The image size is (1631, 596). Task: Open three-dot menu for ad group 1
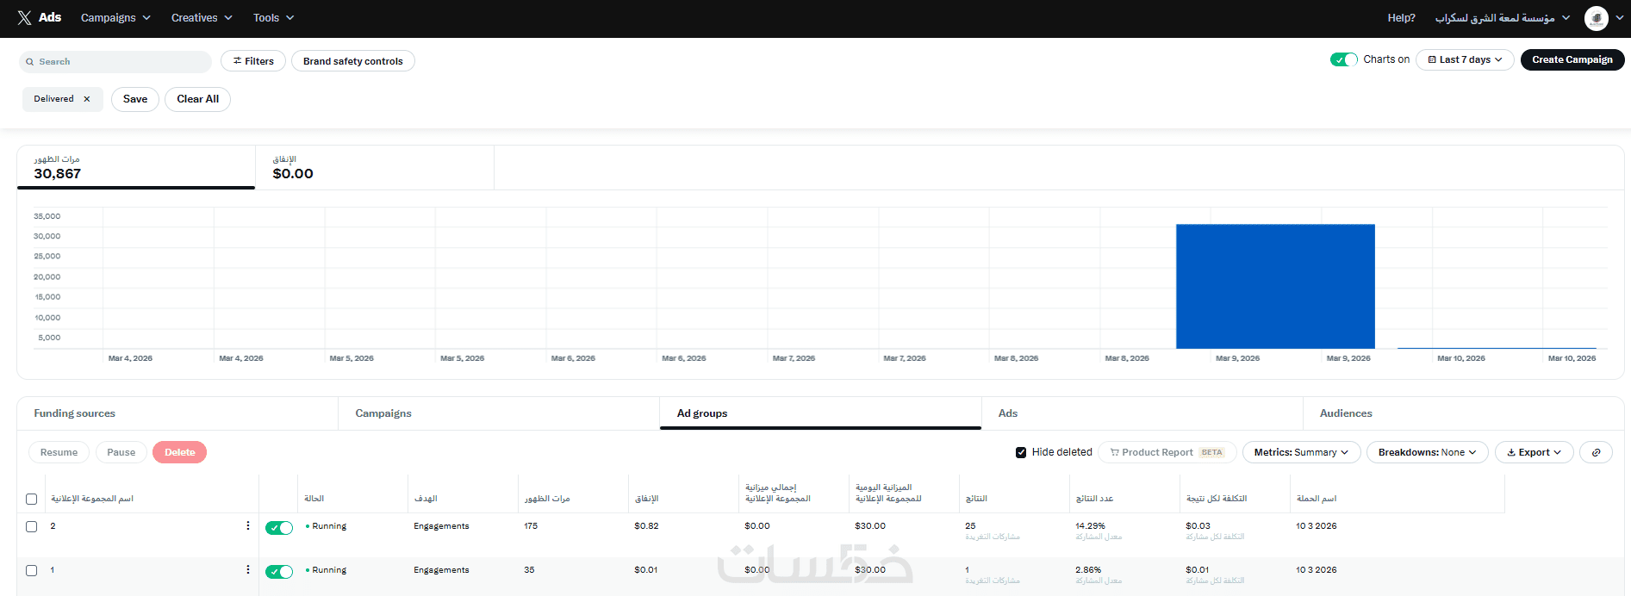pyautogui.click(x=248, y=569)
